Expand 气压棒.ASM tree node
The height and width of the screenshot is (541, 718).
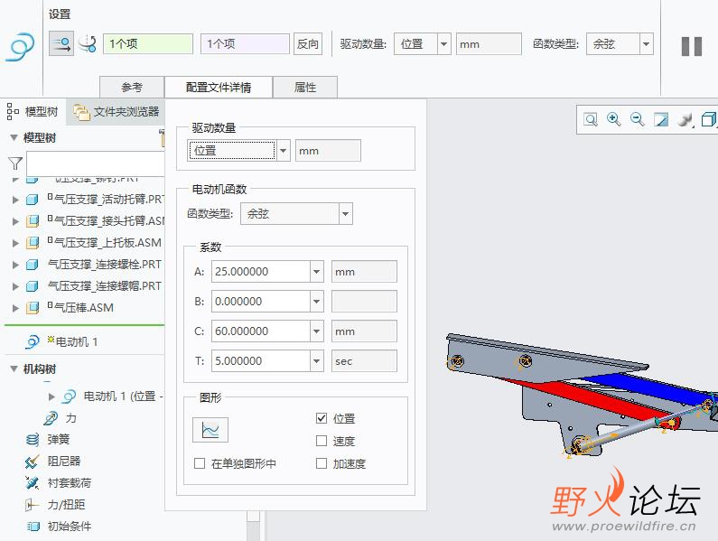[x=15, y=308]
